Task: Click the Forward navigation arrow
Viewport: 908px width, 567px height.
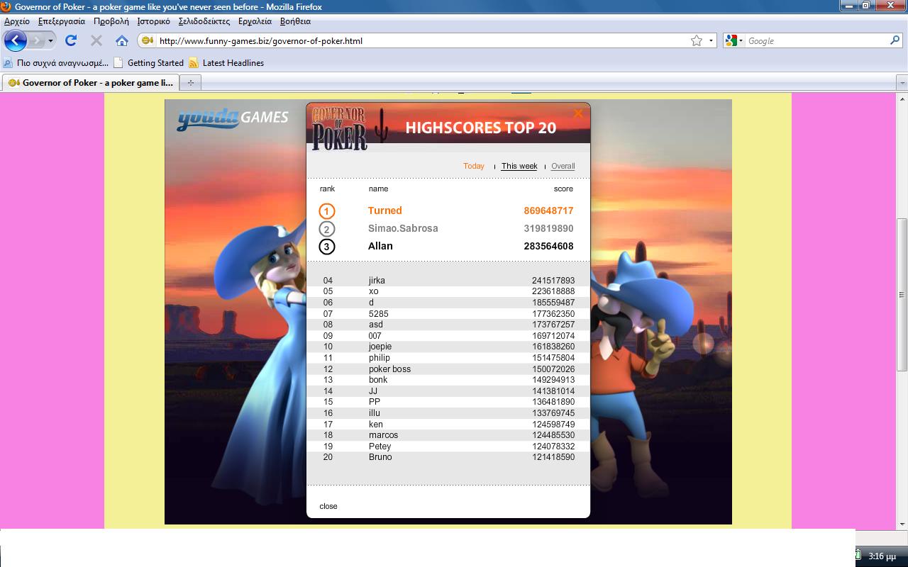Action: pos(36,40)
